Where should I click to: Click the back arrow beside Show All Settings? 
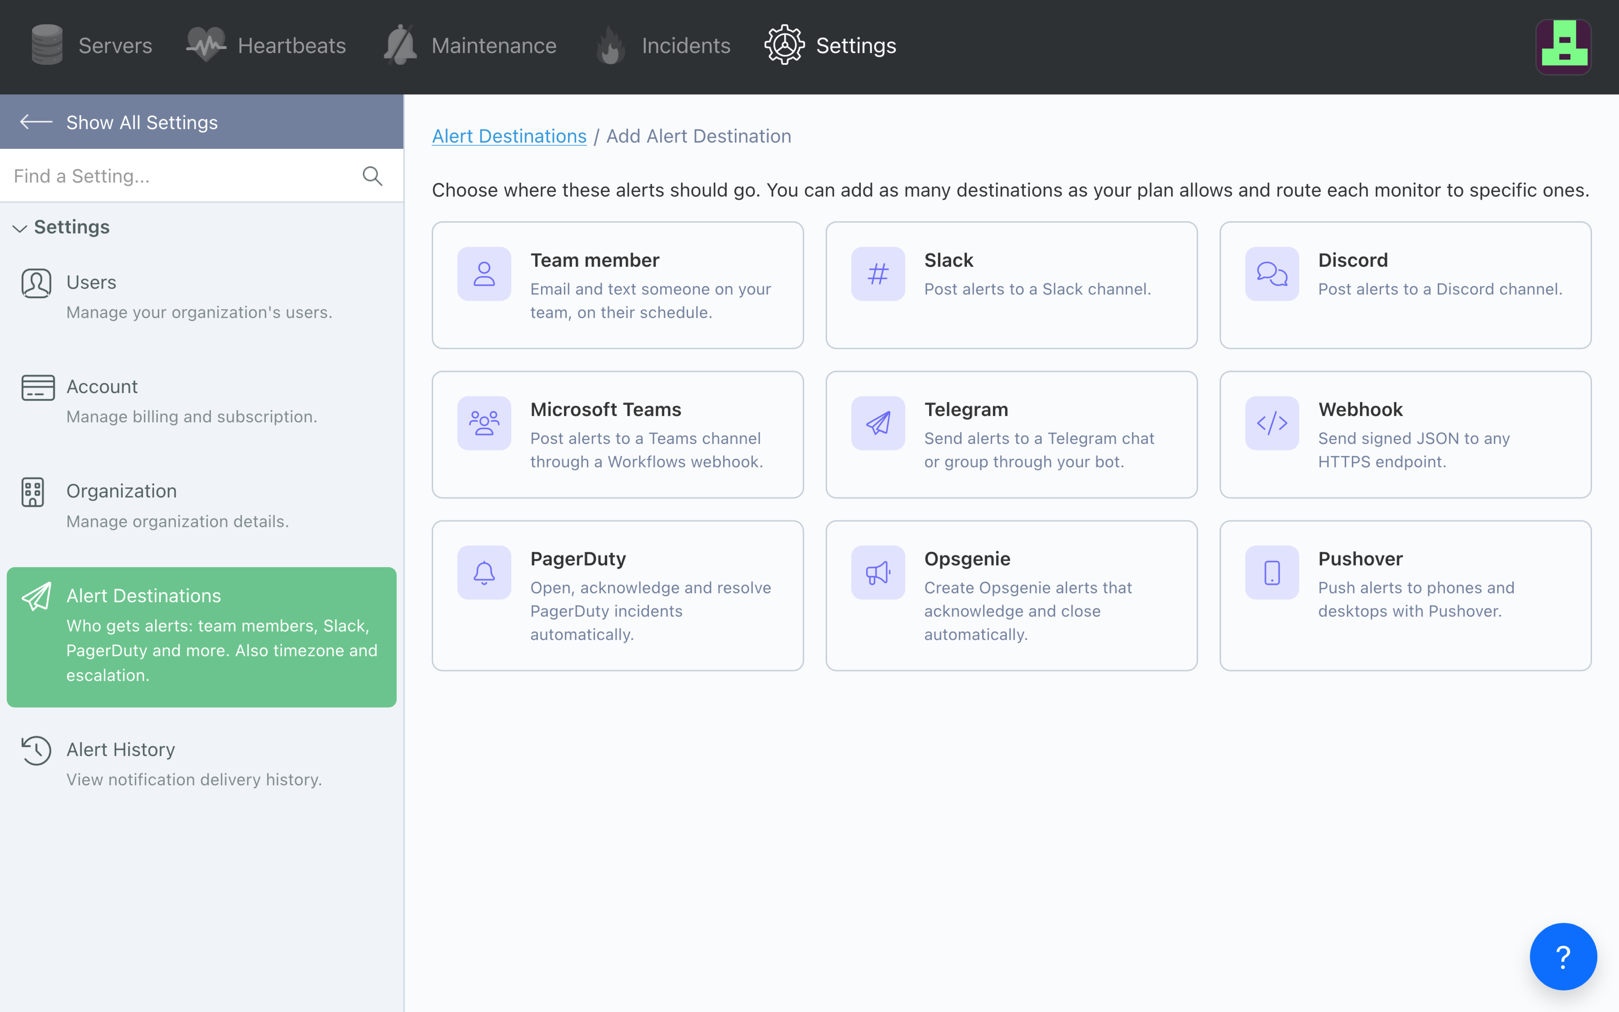tap(36, 122)
